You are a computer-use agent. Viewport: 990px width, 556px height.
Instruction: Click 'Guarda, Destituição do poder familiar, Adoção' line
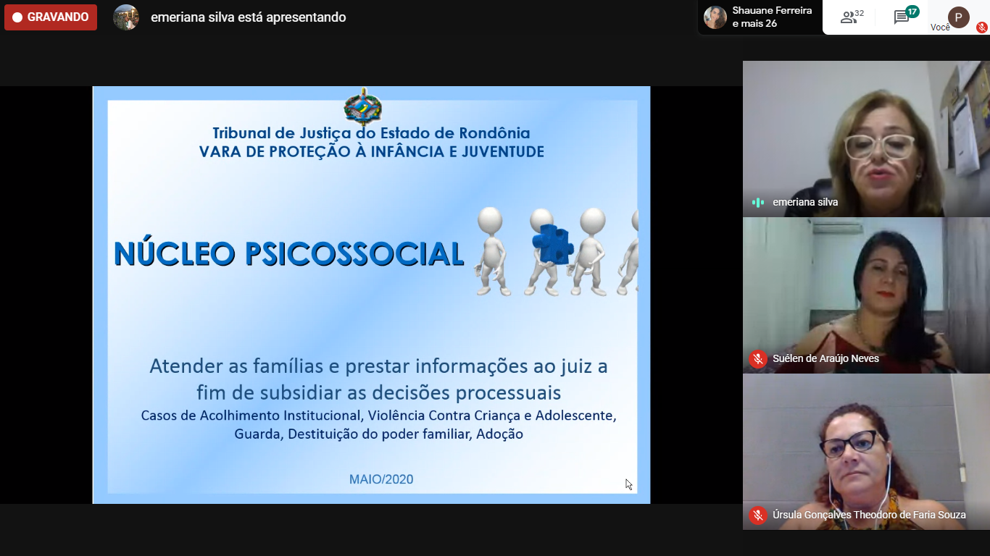[378, 434]
